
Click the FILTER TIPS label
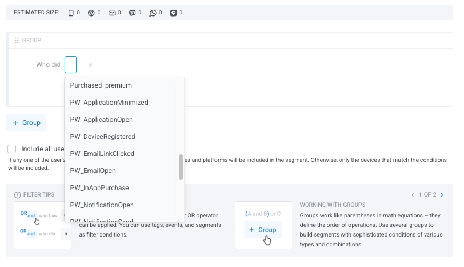[39, 195]
